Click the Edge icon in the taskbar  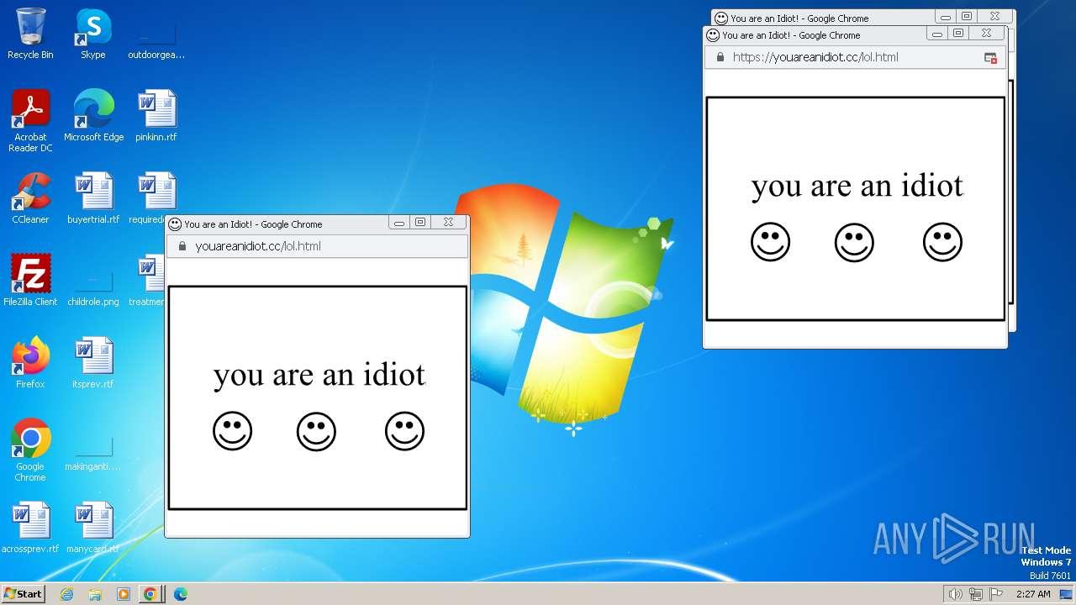point(180,594)
